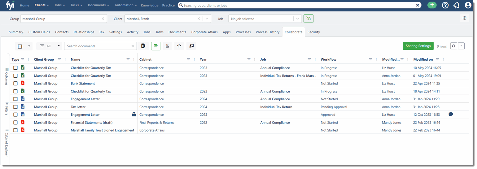The width and height of the screenshot is (477, 169).
Task: Tick checkbox for 18 Apr 2024 row
Action: (15, 91)
